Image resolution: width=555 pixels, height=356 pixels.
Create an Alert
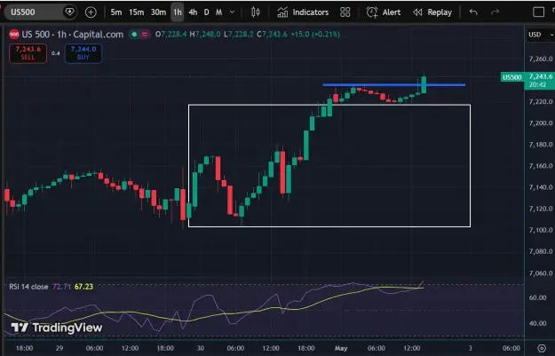[384, 12]
